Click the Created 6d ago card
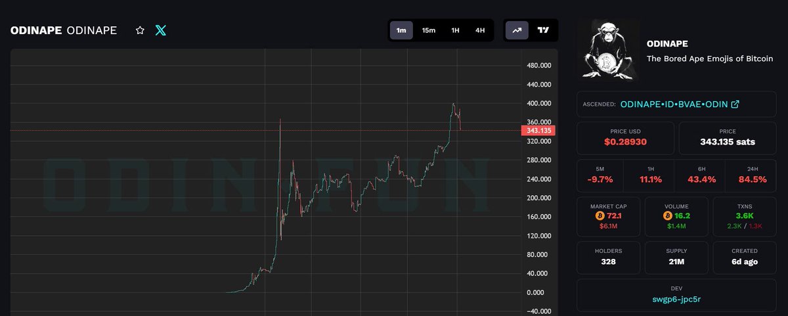Image resolution: width=788 pixels, height=316 pixels. click(745, 258)
